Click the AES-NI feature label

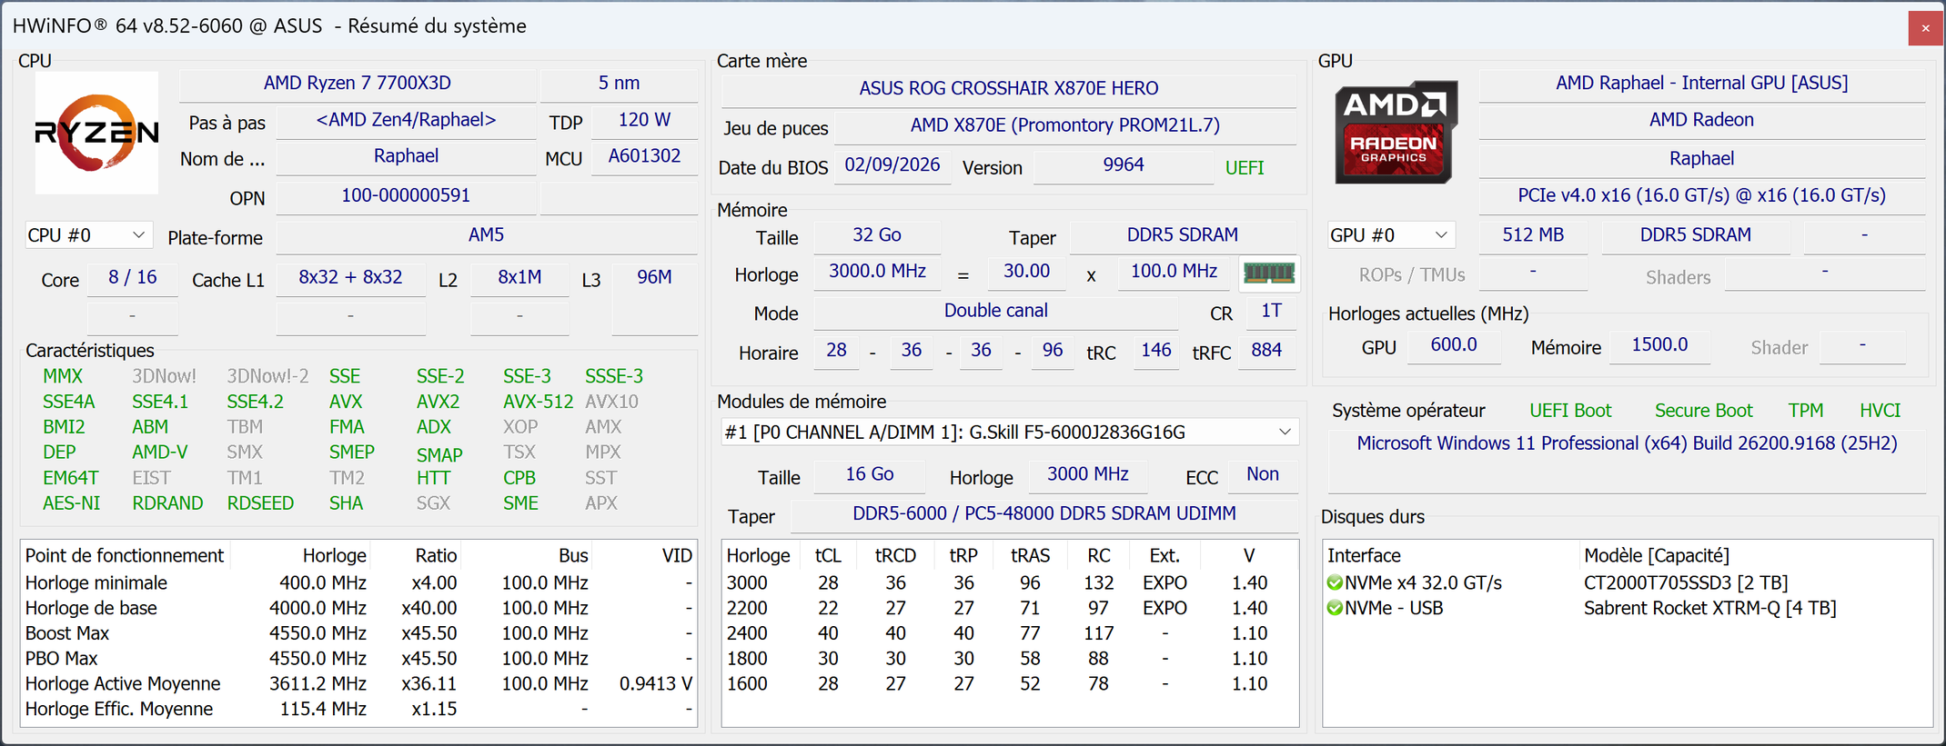[x=71, y=503]
